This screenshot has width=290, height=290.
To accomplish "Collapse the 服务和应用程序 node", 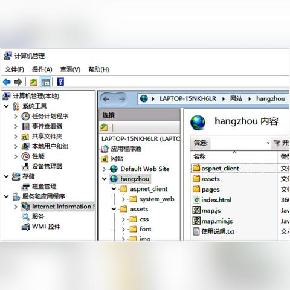I will (x=6, y=196).
